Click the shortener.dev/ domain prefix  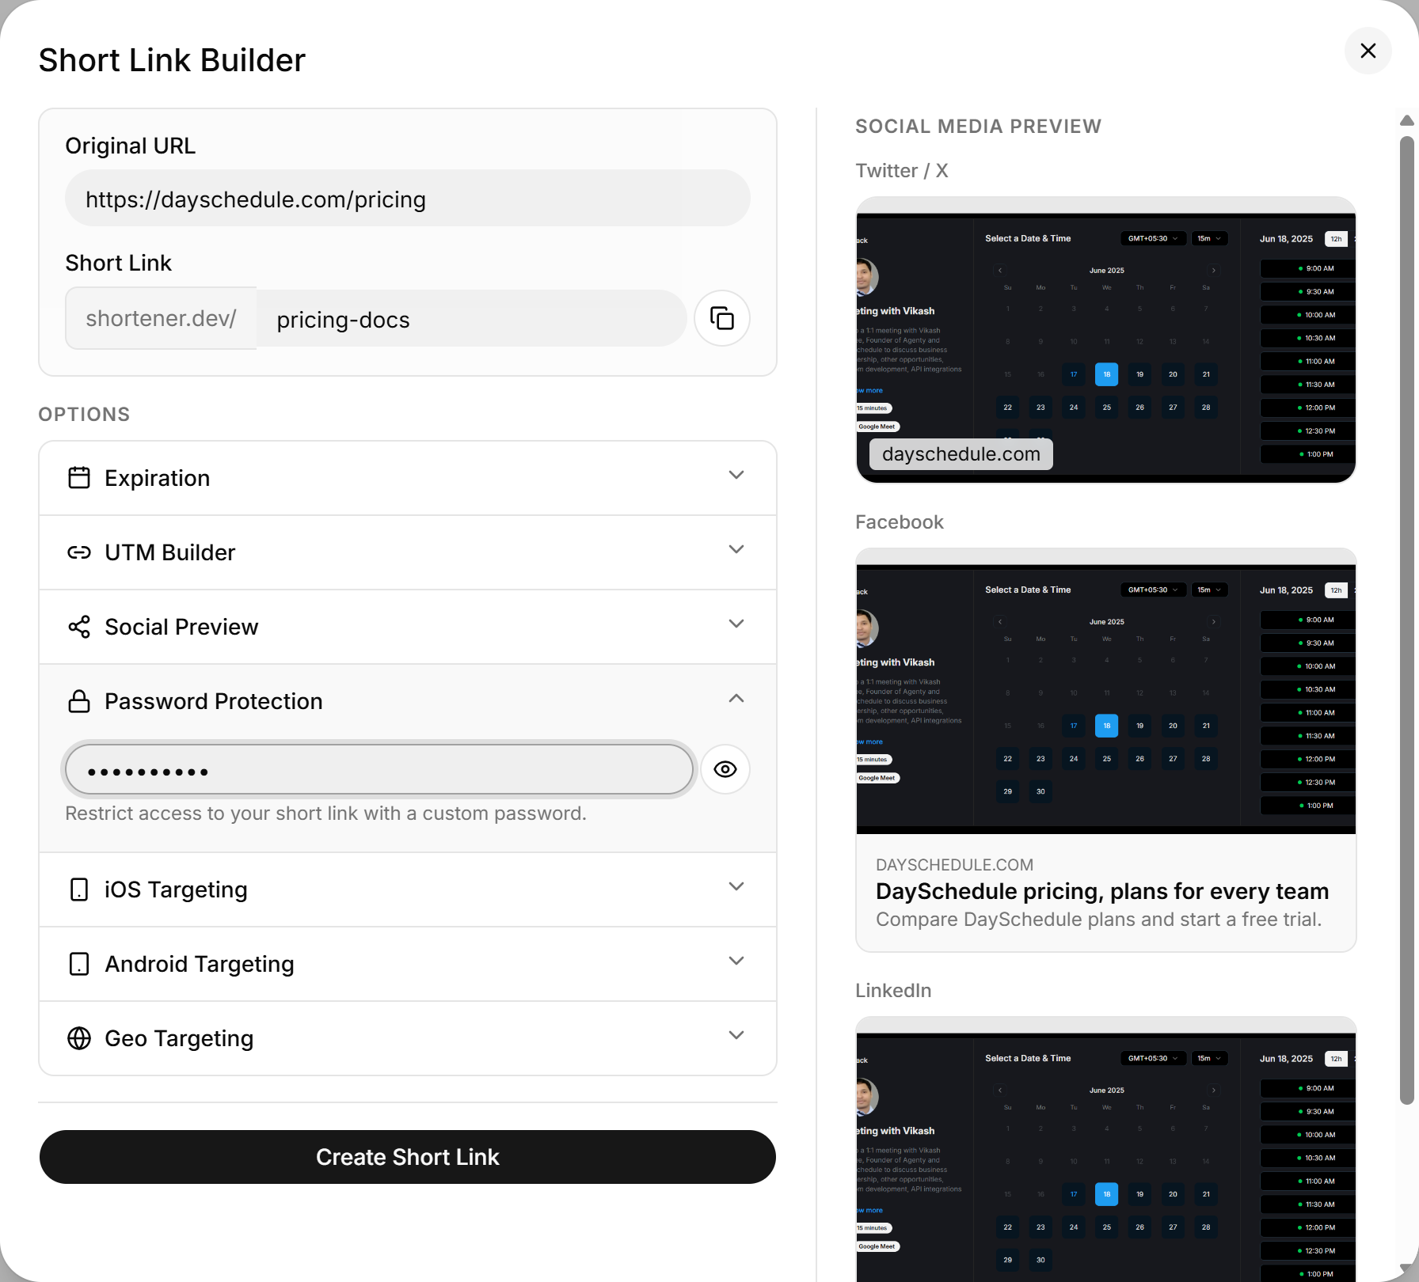161,318
